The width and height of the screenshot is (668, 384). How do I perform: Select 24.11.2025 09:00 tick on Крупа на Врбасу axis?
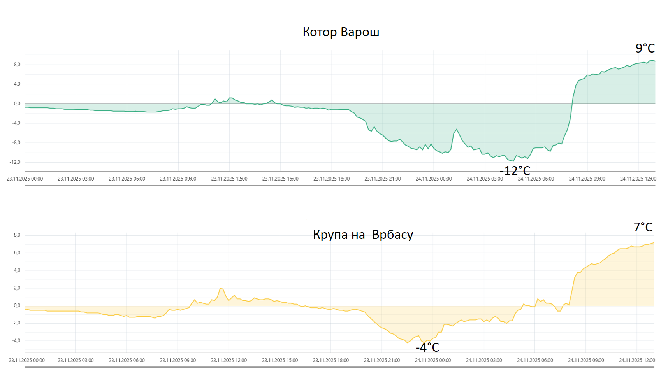pos(586,361)
